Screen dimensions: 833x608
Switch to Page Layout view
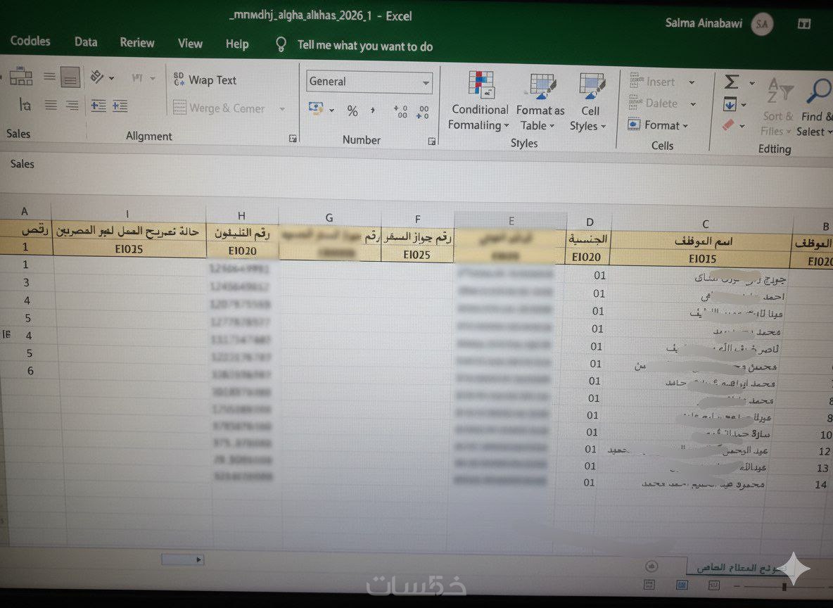pyautogui.click(x=682, y=585)
